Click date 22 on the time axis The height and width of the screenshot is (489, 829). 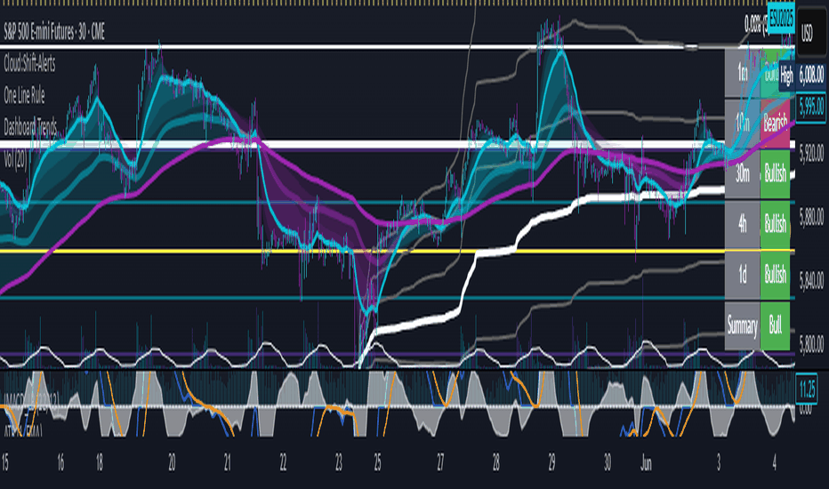click(x=284, y=463)
